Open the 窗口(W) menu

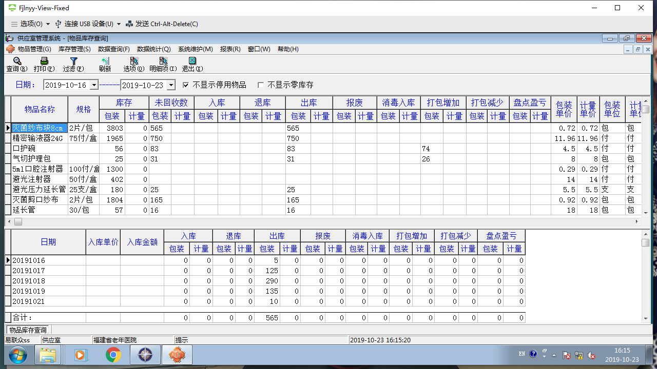259,49
